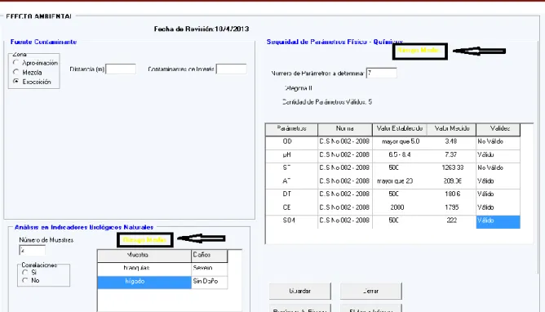Click the 'Sin Daño' damage cell

click(x=209, y=282)
